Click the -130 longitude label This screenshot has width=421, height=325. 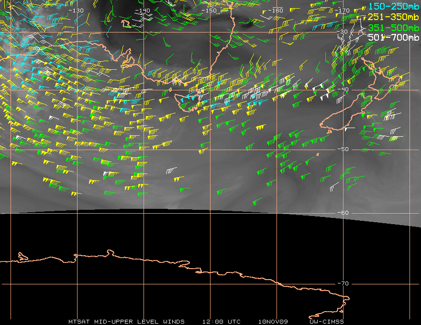click(x=76, y=11)
